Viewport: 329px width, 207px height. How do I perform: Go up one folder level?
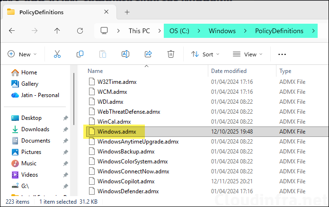point(57,31)
